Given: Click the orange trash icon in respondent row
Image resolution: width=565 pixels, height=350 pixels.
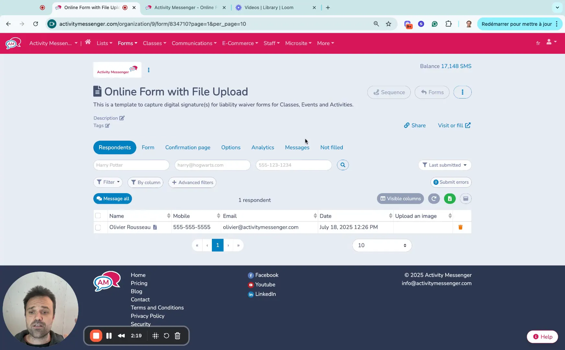Looking at the screenshot, I should coord(460,227).
